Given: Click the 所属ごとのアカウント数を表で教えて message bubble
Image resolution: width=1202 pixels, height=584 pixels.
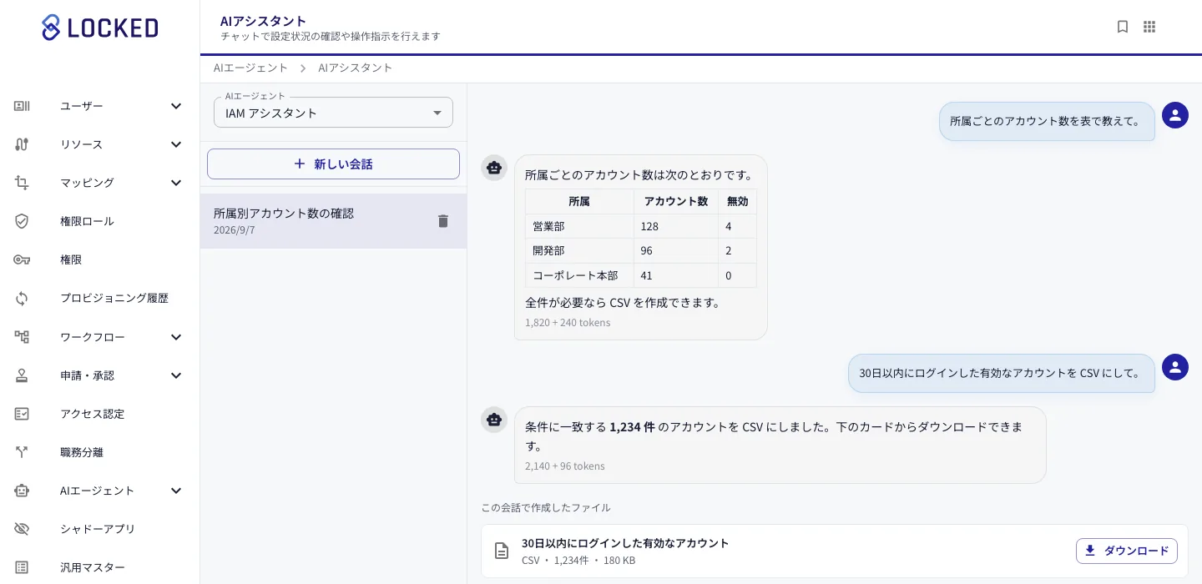Looking at the screenshot, I should click(x=1047, y=121).
